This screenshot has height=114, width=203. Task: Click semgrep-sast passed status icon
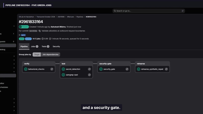(63, 75)
